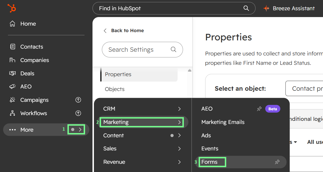Open Events from the Marketing menu
Screen dimensions: 323x172
tap(210, 148)
